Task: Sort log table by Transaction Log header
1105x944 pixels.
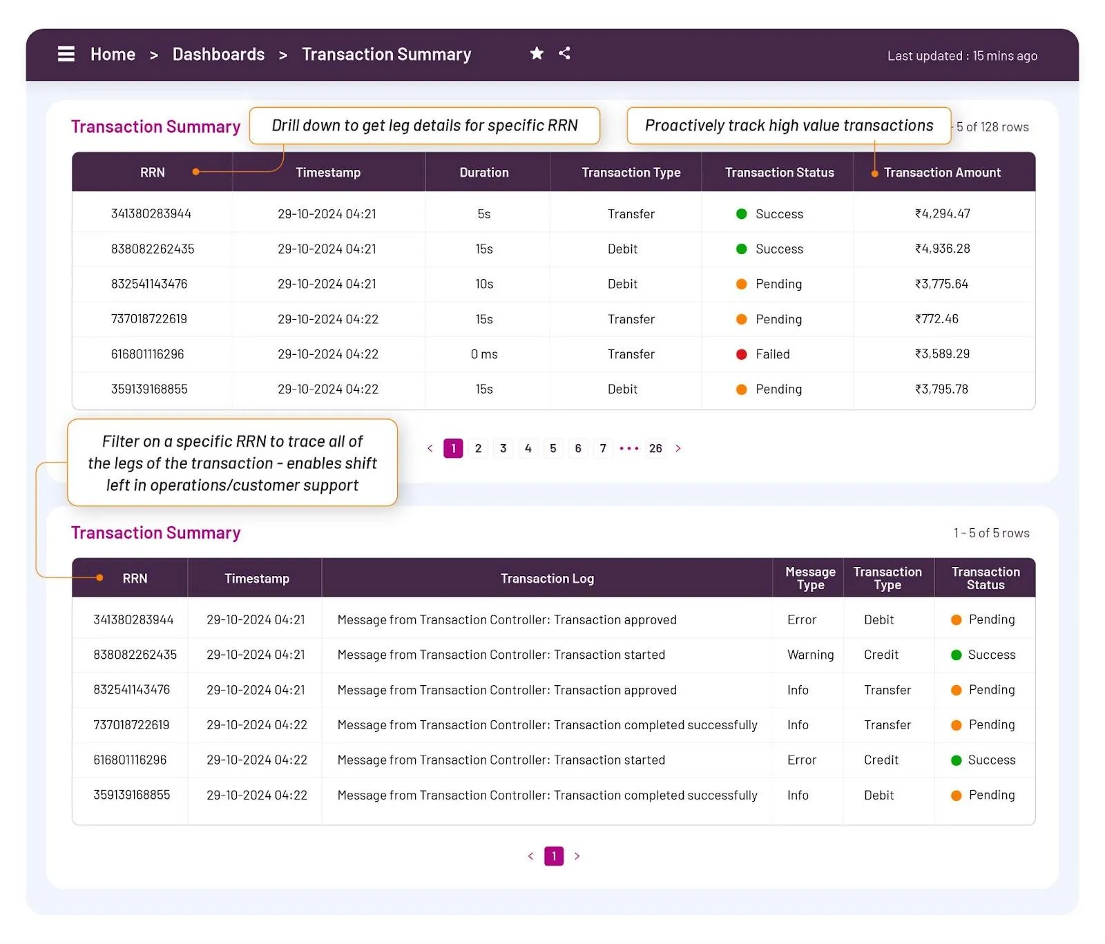Action: (547, 579)
